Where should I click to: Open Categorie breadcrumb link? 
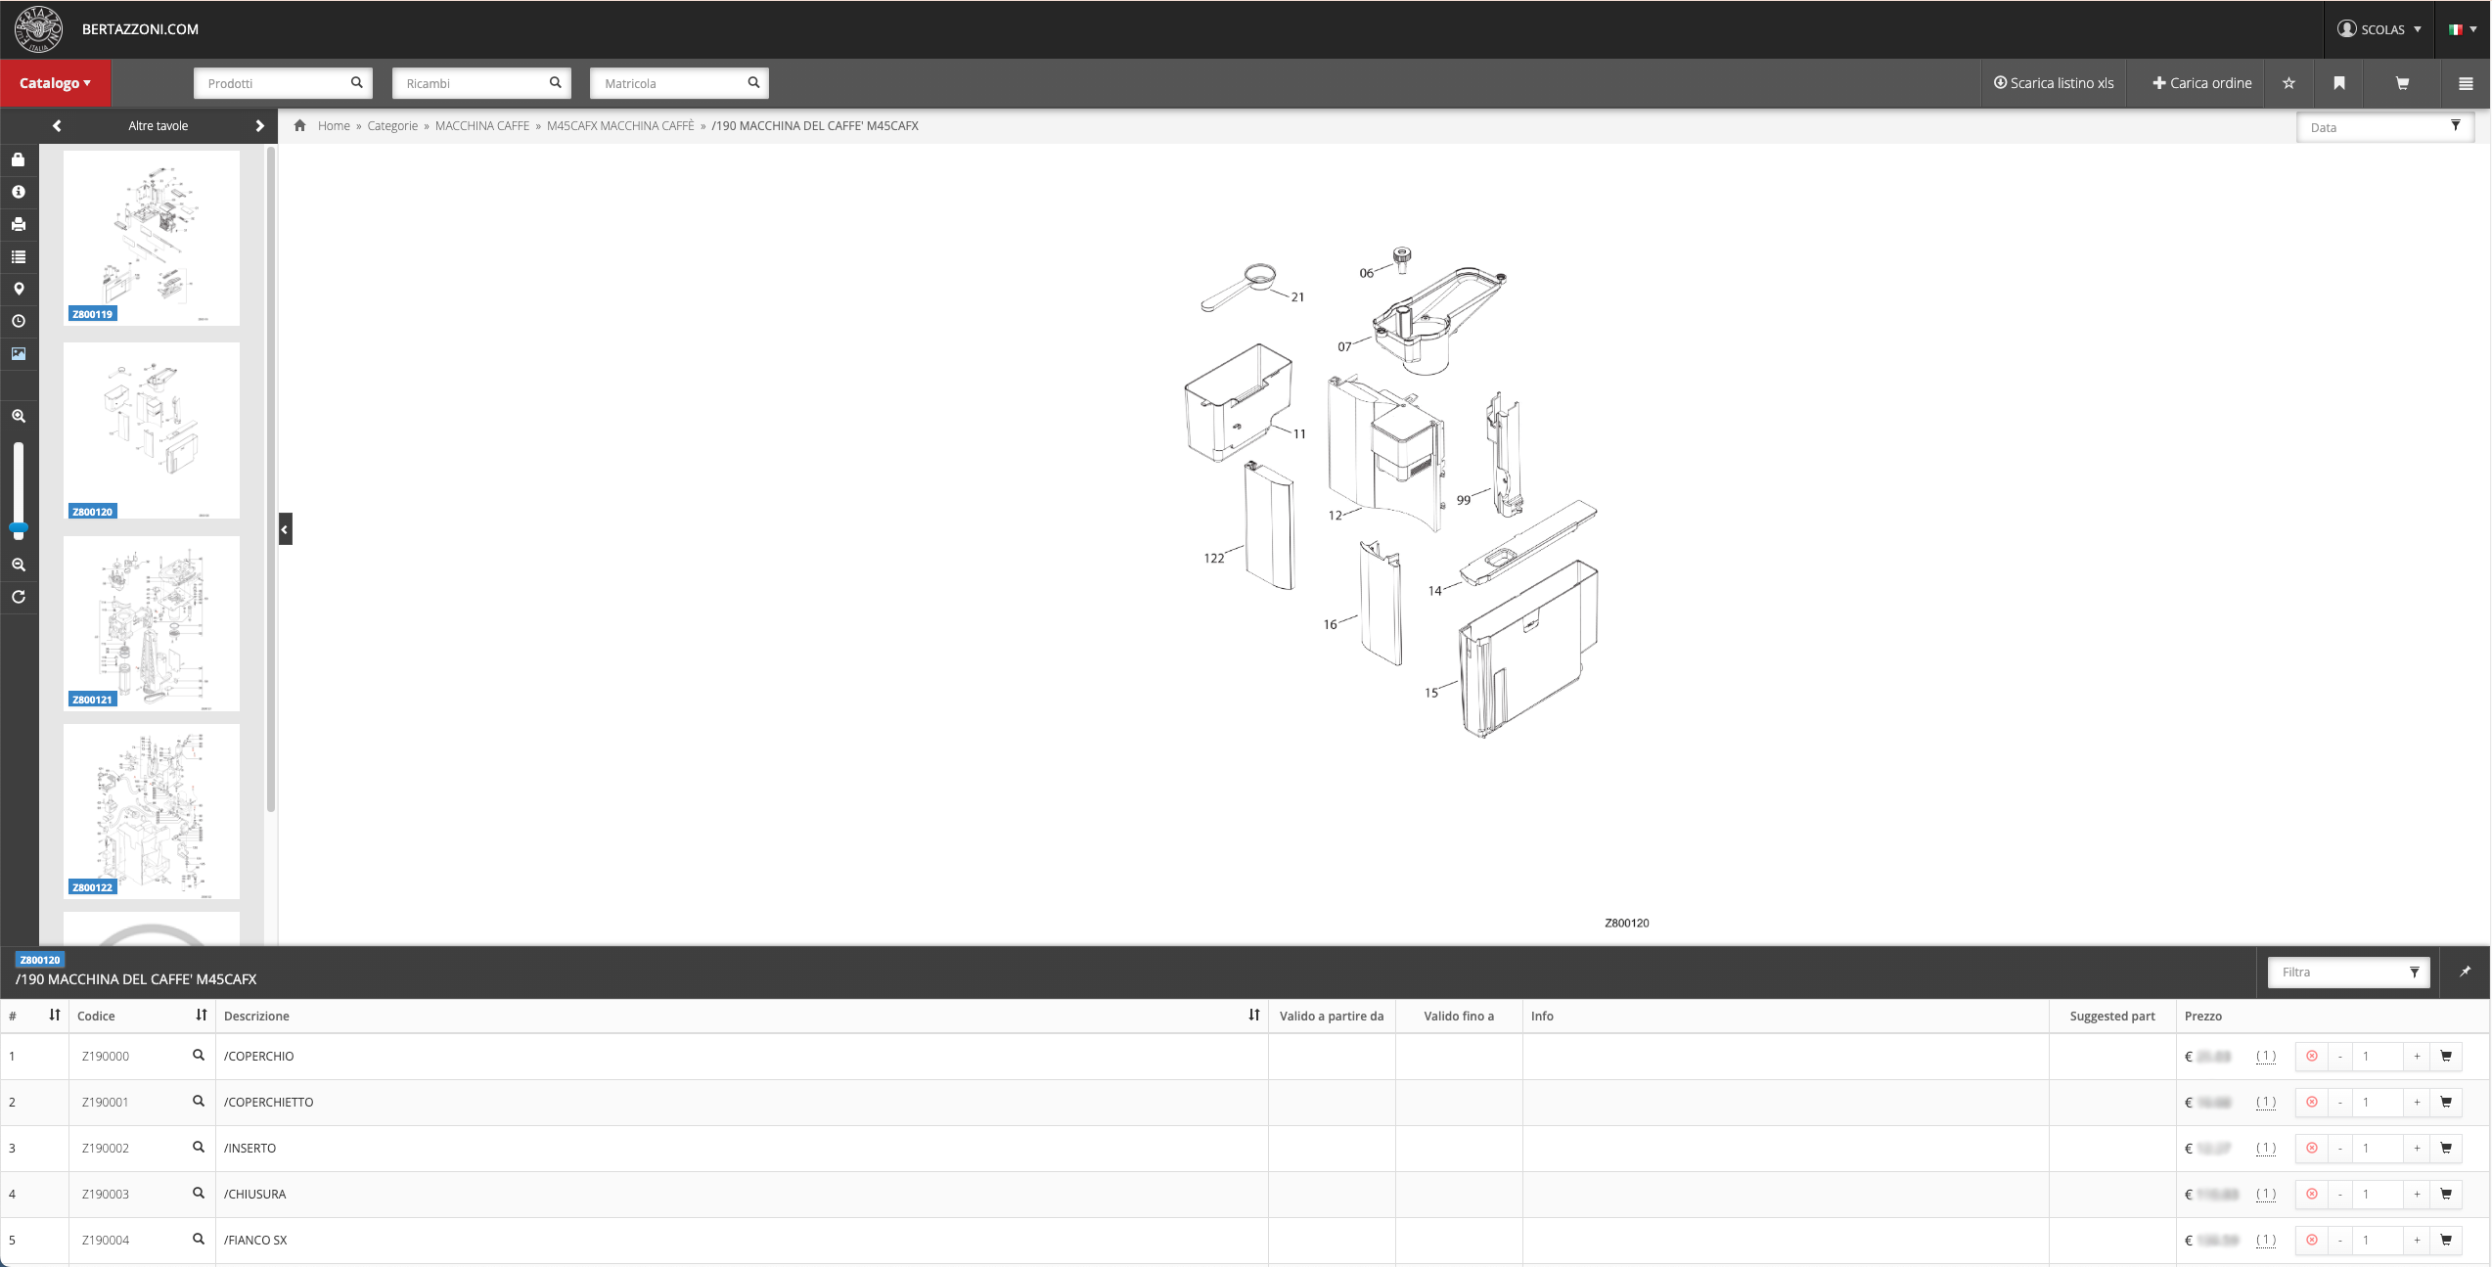(x=392, y=125)
